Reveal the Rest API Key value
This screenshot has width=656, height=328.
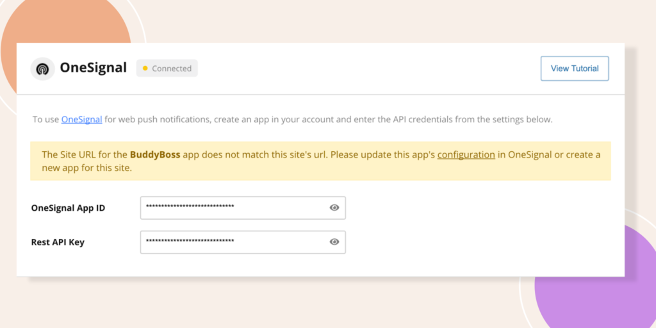point(334,242)
